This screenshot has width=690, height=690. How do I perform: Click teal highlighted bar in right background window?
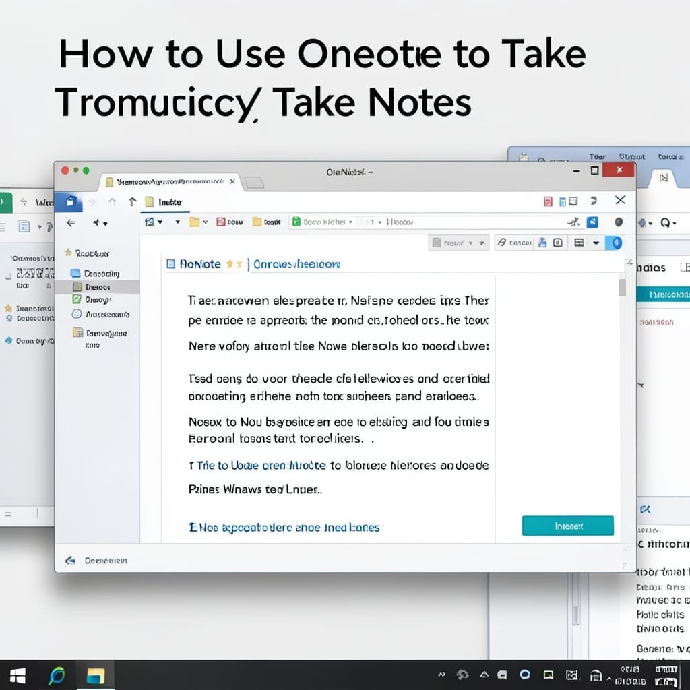[663, 294]
